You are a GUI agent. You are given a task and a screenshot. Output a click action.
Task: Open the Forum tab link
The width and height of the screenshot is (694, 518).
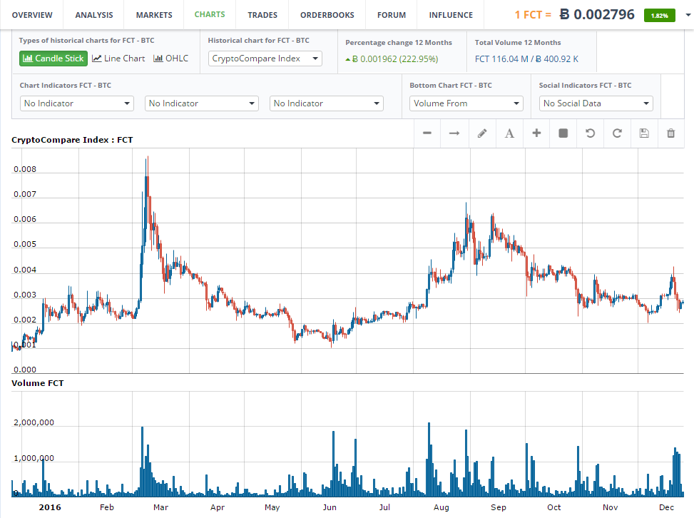tap(392, 14)
